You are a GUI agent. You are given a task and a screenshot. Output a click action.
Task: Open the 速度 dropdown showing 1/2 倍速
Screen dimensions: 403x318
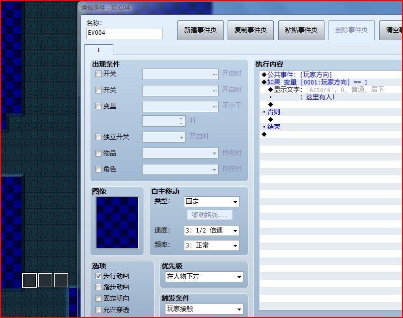212,231
